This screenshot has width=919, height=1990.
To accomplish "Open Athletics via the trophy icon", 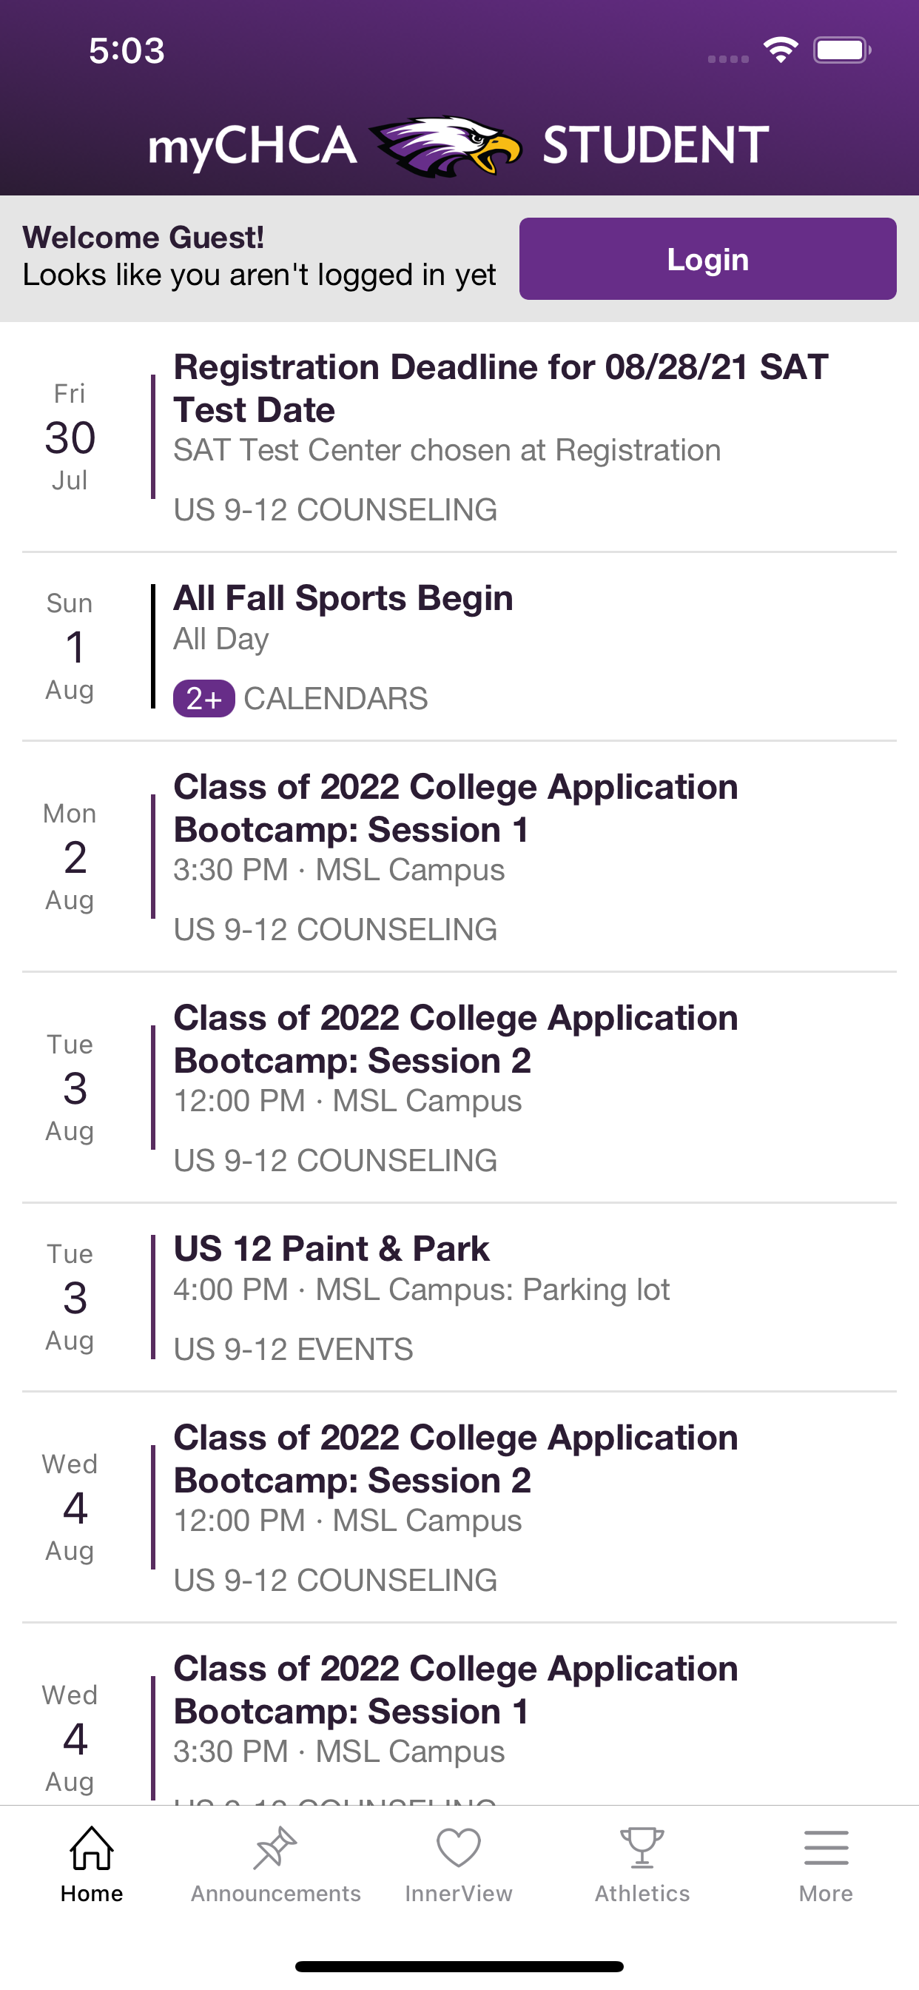I will tap(642, 1848).
